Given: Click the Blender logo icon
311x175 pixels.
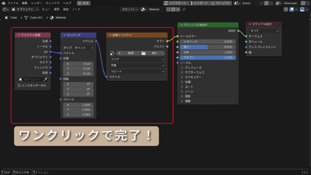Looking at the screenshot, I should tap(3, 3).
